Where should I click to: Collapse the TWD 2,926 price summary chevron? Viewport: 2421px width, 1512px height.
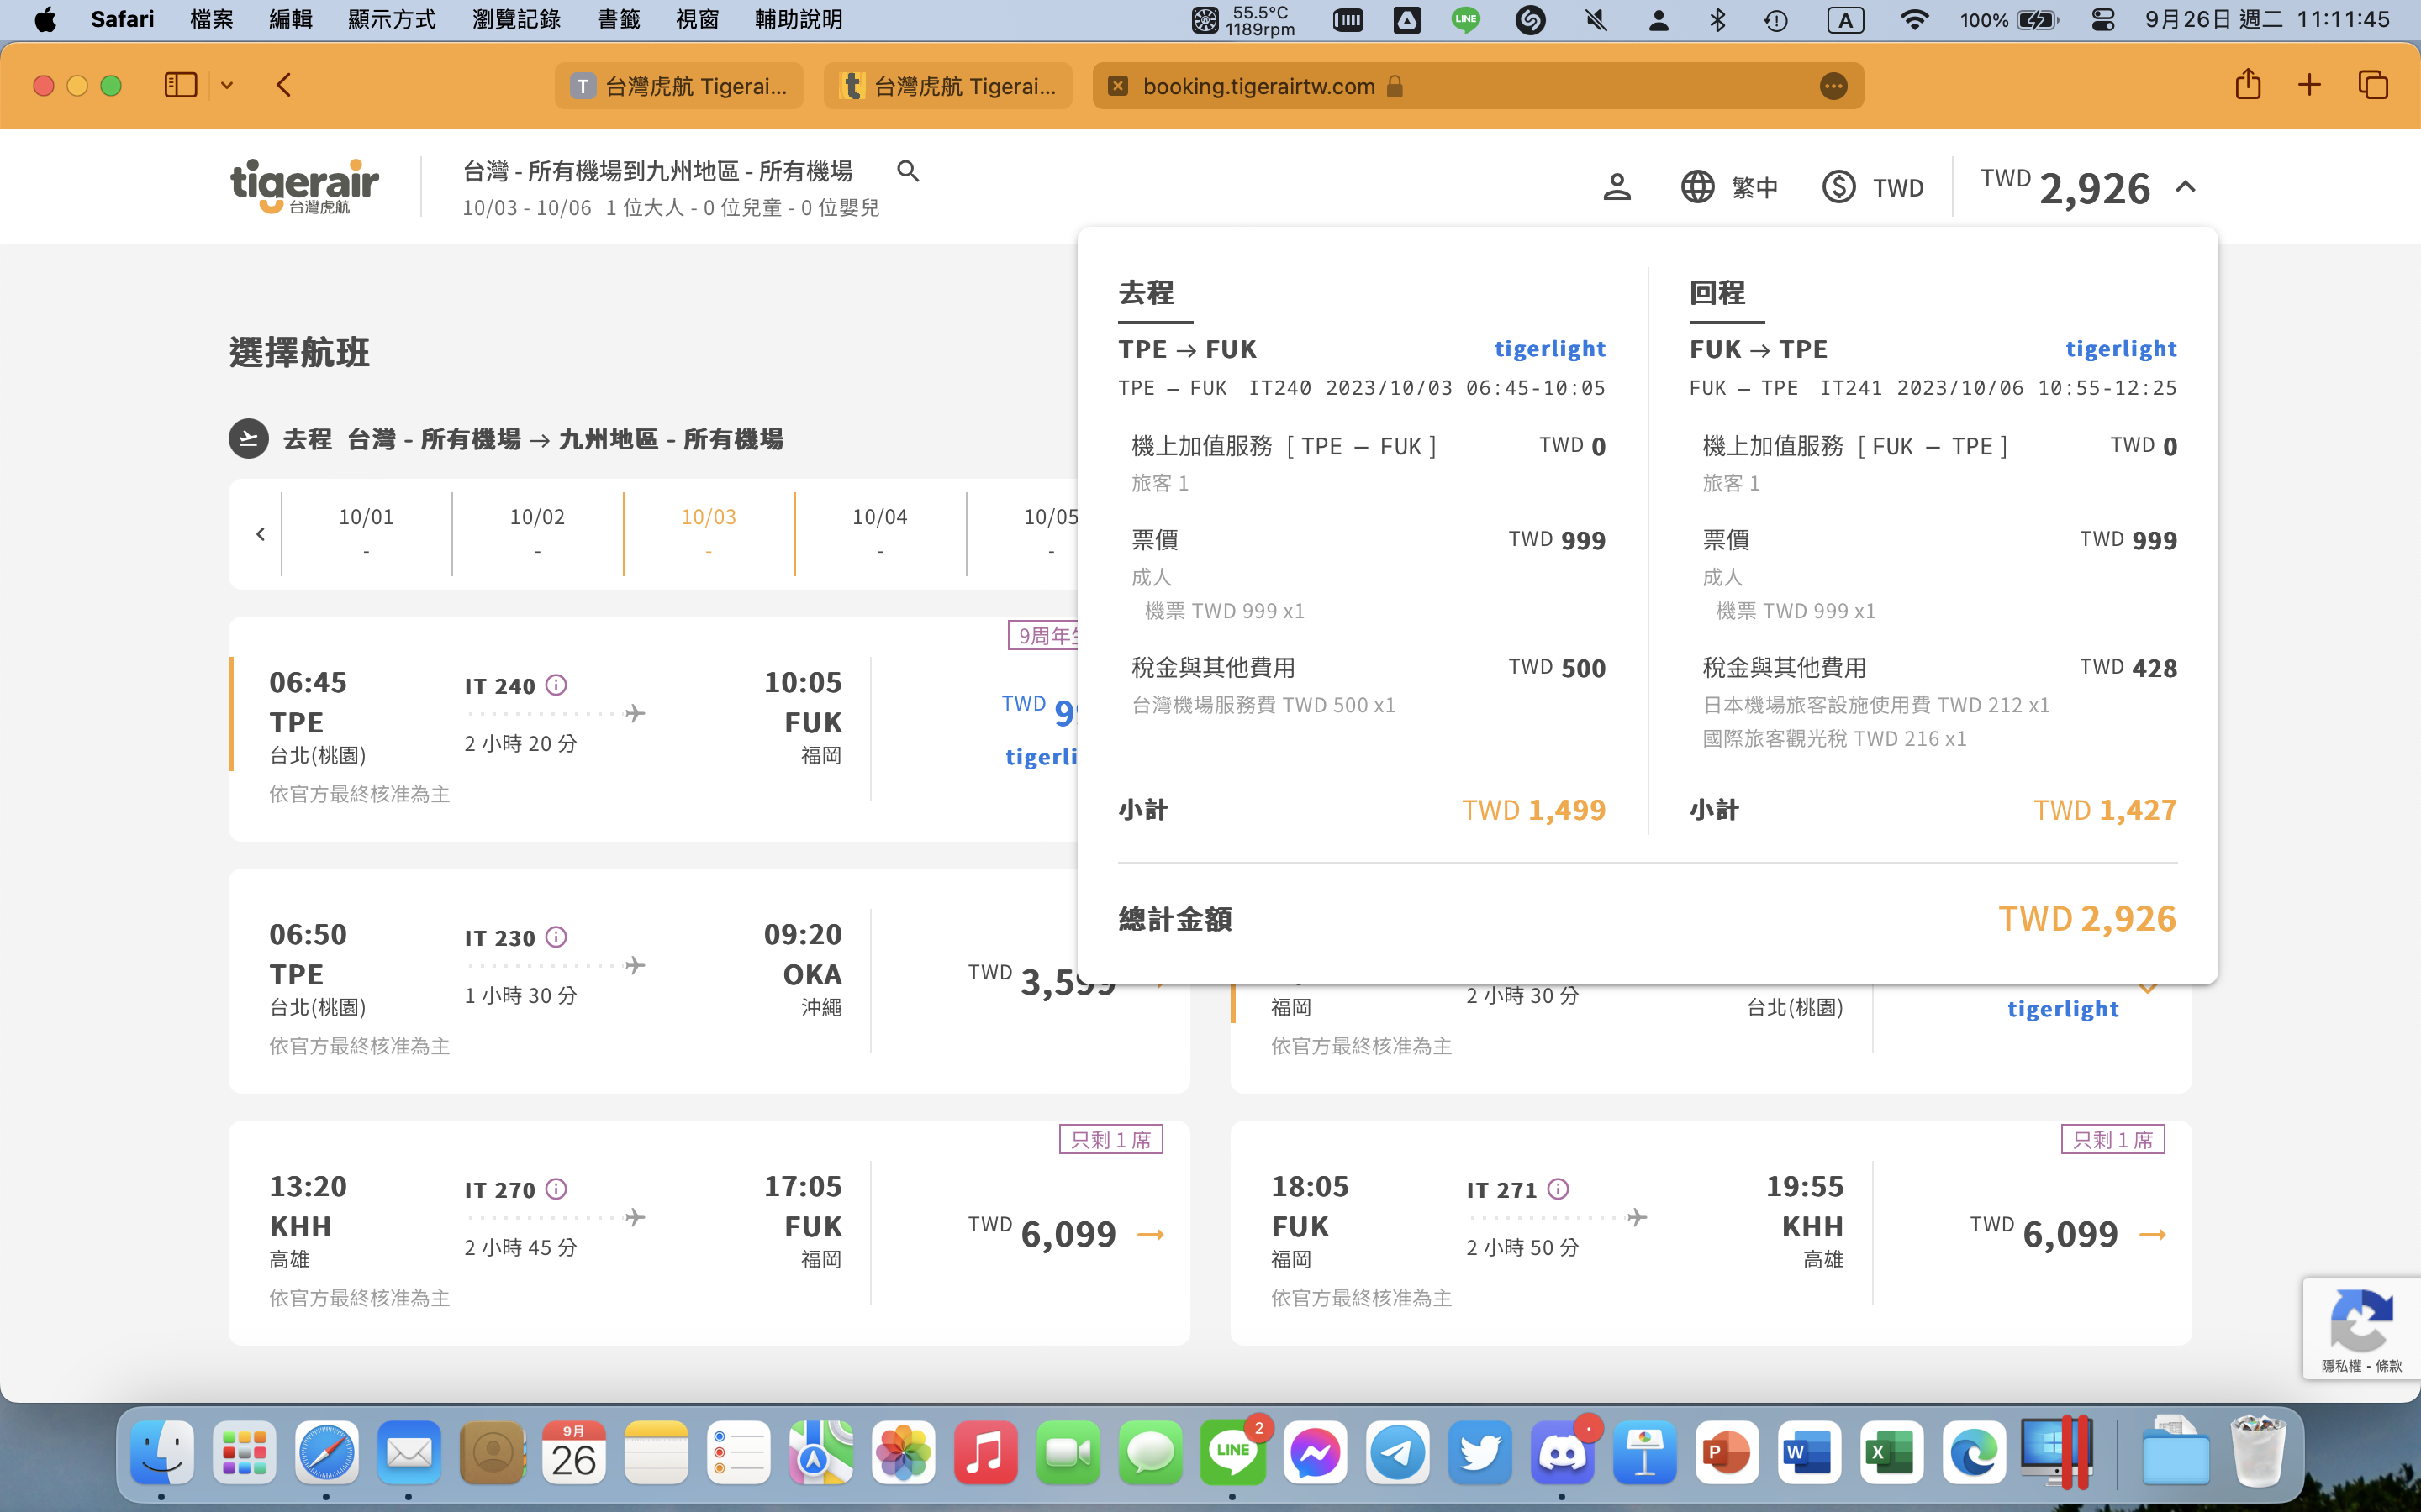[2186, 187]
